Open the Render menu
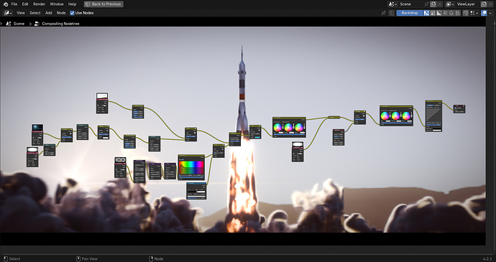496x262 pixels. pos(40,4)
